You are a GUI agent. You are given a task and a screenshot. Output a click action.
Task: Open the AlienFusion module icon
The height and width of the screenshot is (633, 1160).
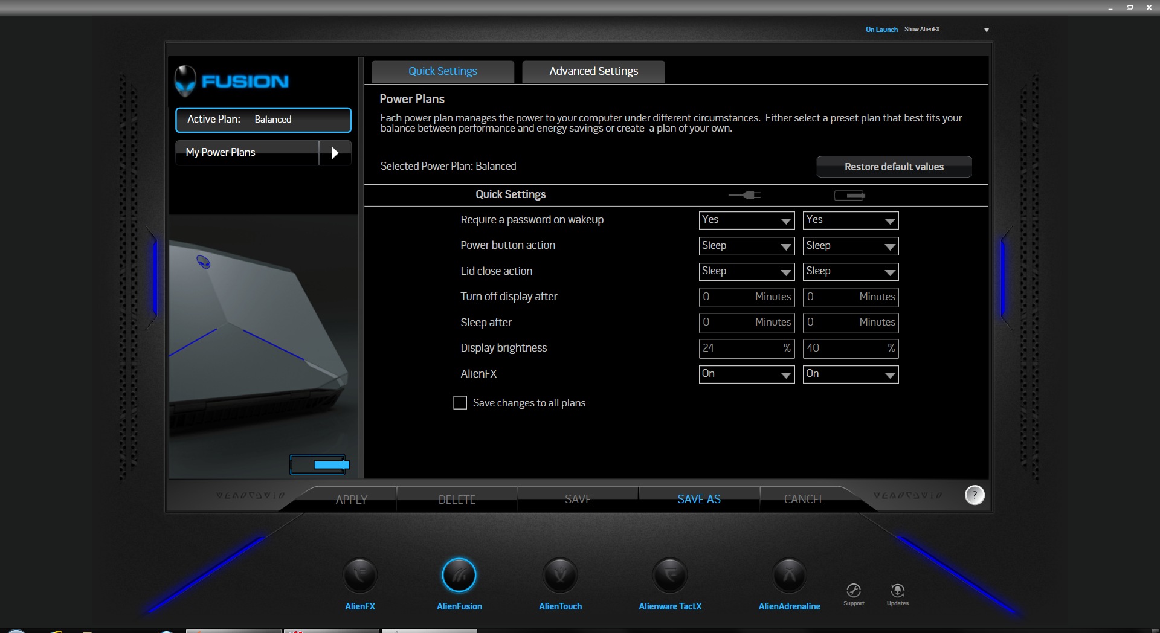click(459, 575)
